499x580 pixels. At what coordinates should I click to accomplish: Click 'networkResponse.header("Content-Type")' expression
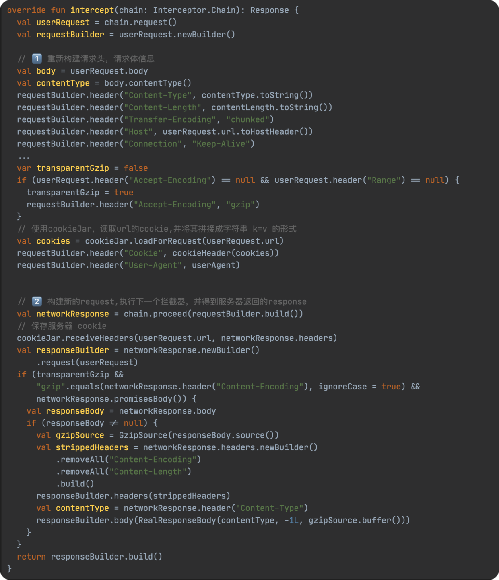point(216,508)
